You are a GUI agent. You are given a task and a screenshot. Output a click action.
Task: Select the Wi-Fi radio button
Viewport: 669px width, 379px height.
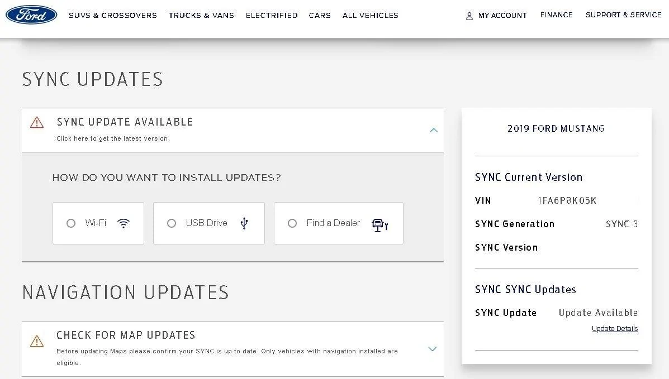click(71, 223)
